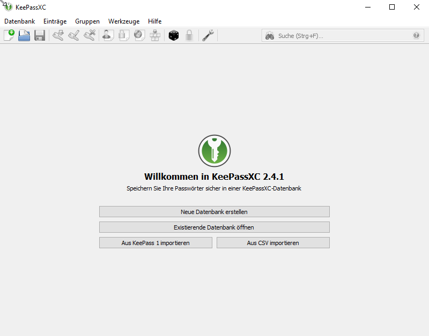429x336 pixels.
Task: Open the Hilfe menu
Action: (x=155, y=21)
